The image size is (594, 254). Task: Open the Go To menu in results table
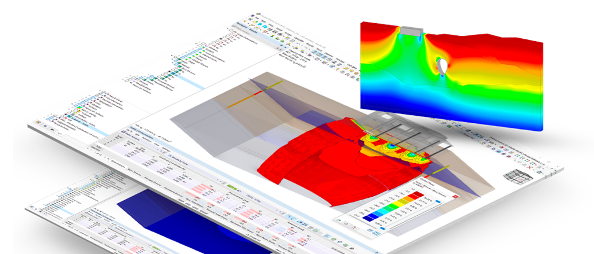(129, 130)
